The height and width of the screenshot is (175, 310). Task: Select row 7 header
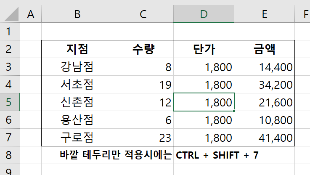click(10, 138)
